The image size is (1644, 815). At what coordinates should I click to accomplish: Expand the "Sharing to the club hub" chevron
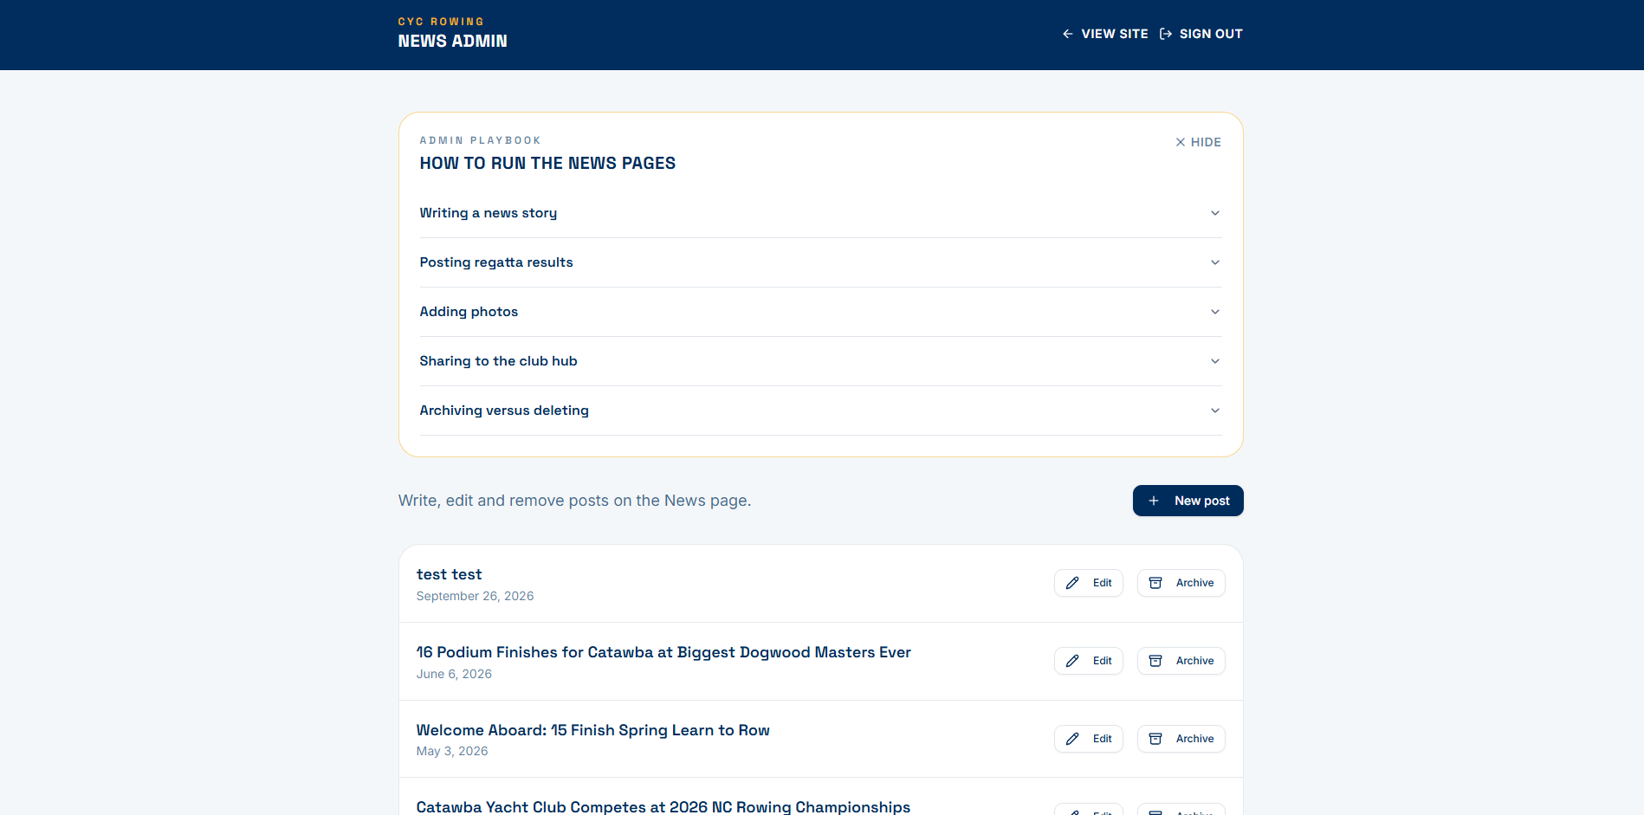tap(1215, 361)
